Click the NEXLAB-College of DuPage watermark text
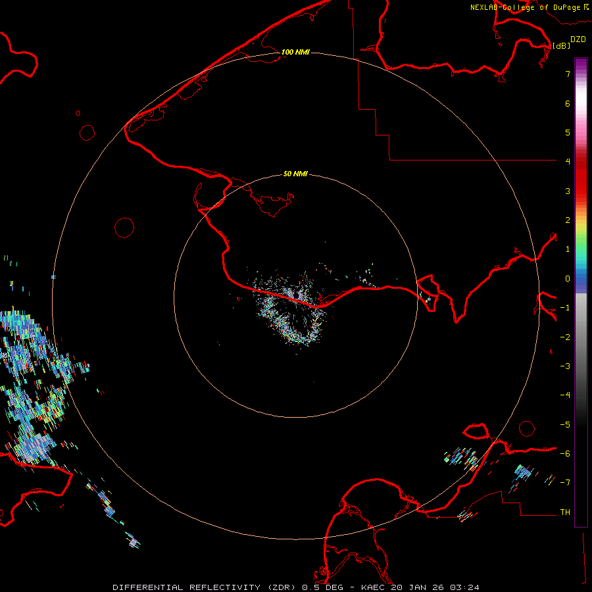Image resolution: width=592 pixels, height=592 pixels. tap(526, 7)
